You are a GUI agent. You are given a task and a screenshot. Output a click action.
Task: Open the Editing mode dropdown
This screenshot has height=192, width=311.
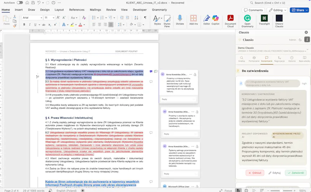(x=278, y=10)
